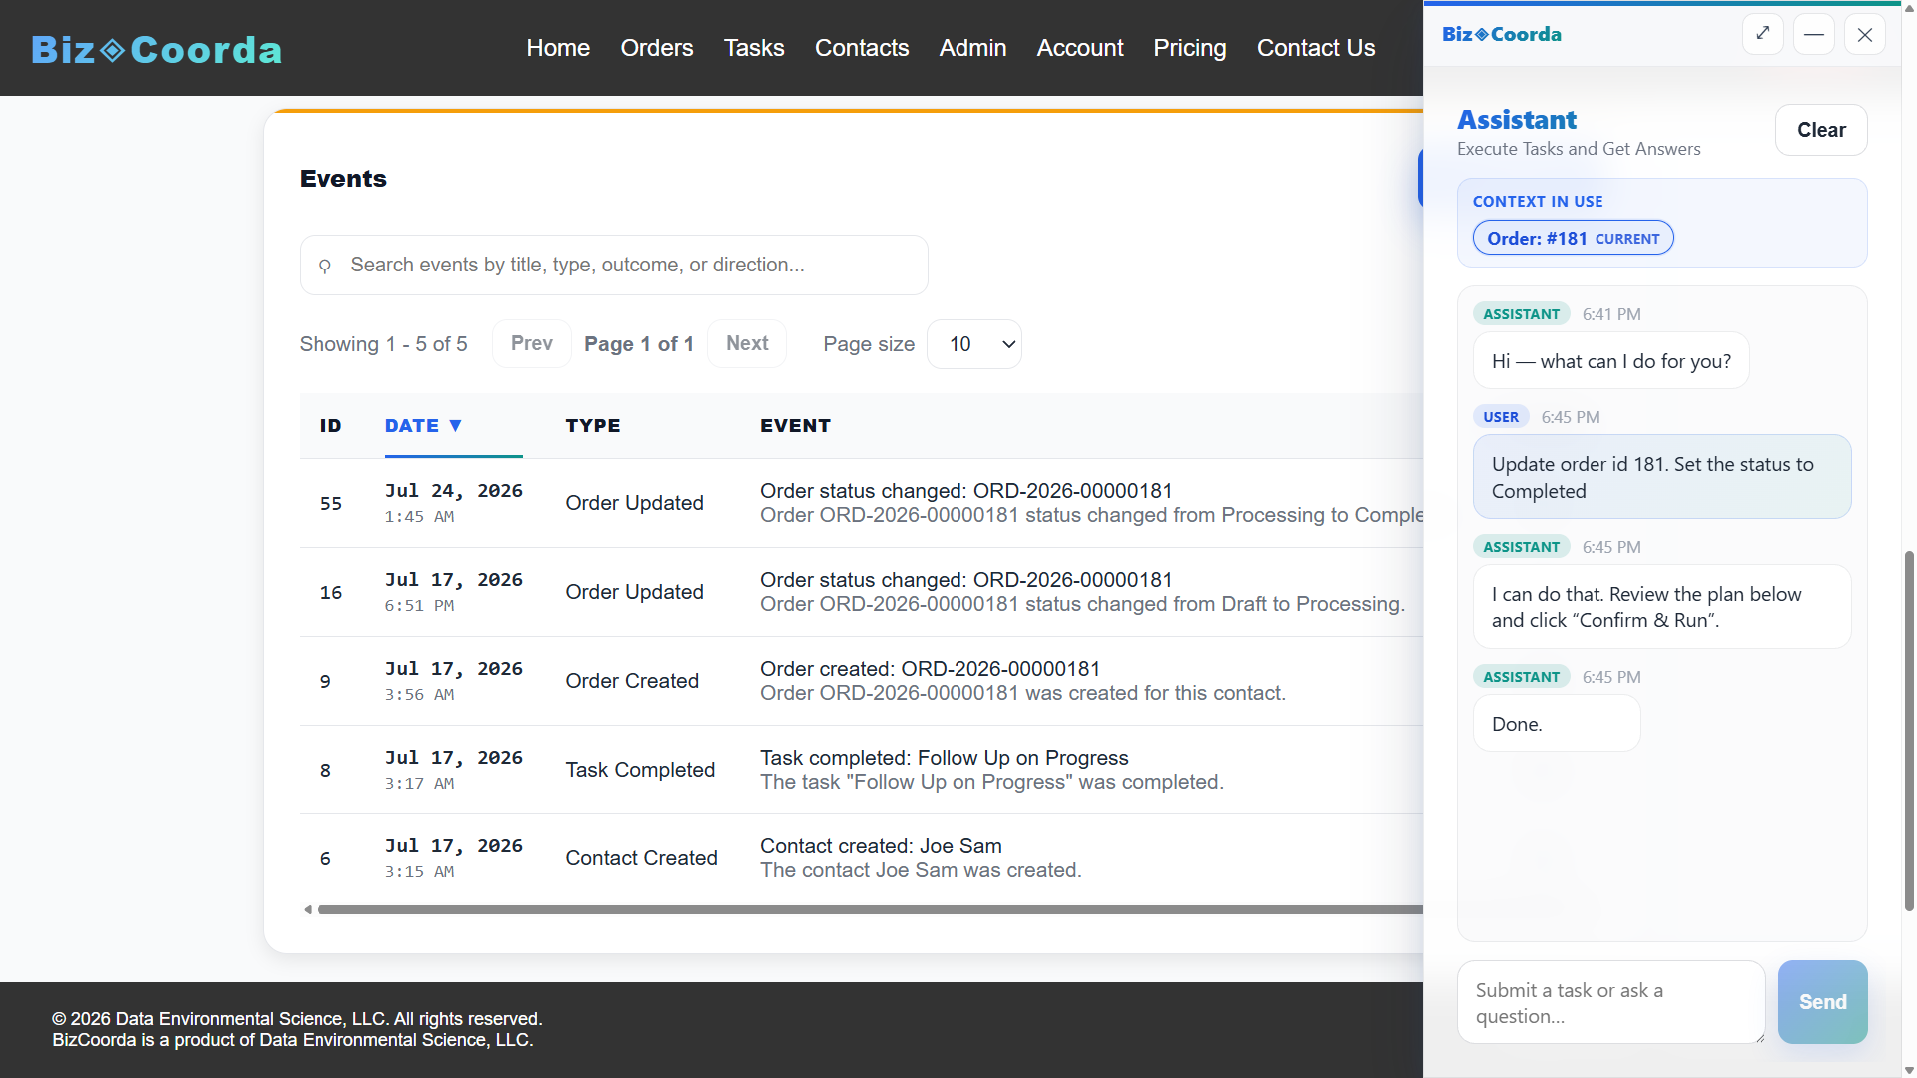1917x1078 pixels.
Task: Sort by the TYPE column header
Action: (x=593, y=426)
